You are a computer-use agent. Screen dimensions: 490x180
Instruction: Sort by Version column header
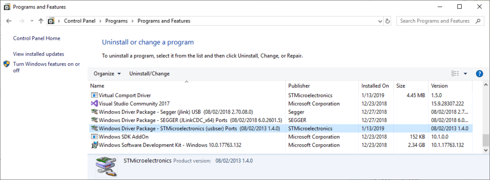coord(450,86)
